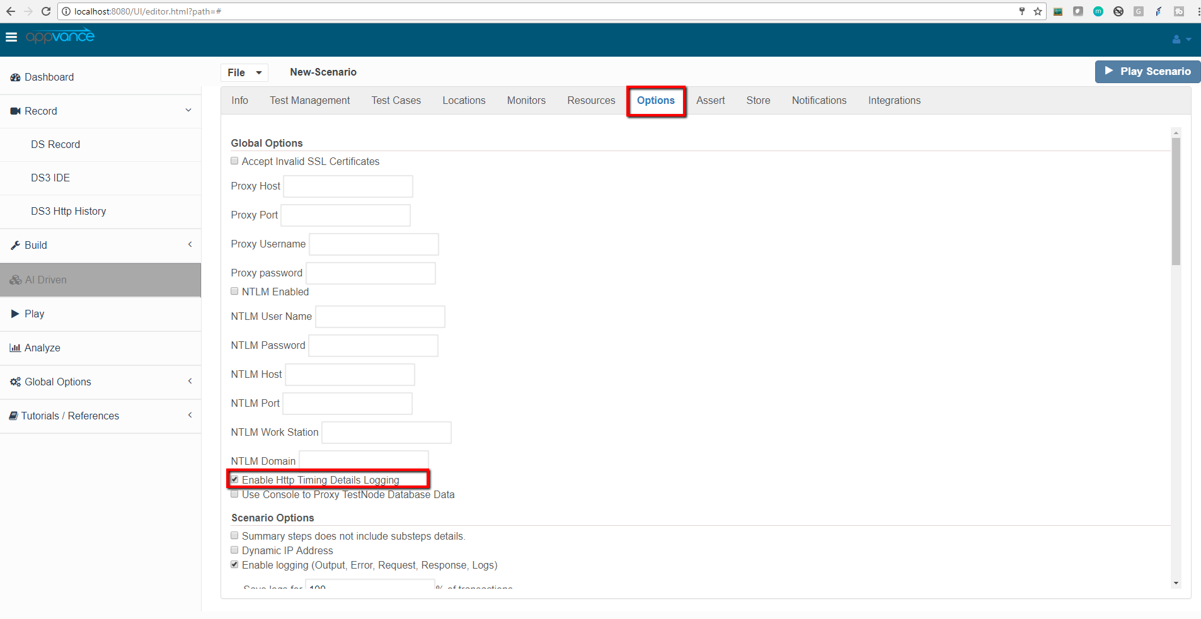This screenshot has width=1201, height=619.
Task: Click the options panel vertical scrollbar
Action: pos(1176,202)
